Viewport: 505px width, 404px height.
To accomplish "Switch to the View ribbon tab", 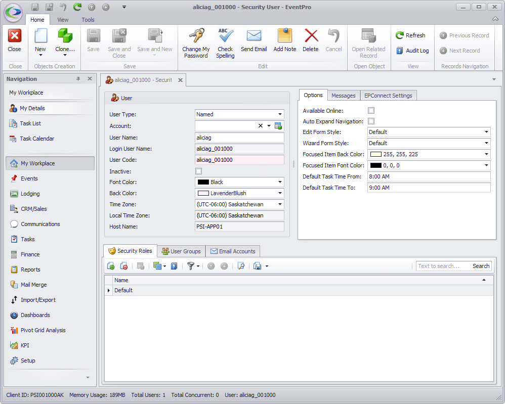I will [x=63, y=20].
